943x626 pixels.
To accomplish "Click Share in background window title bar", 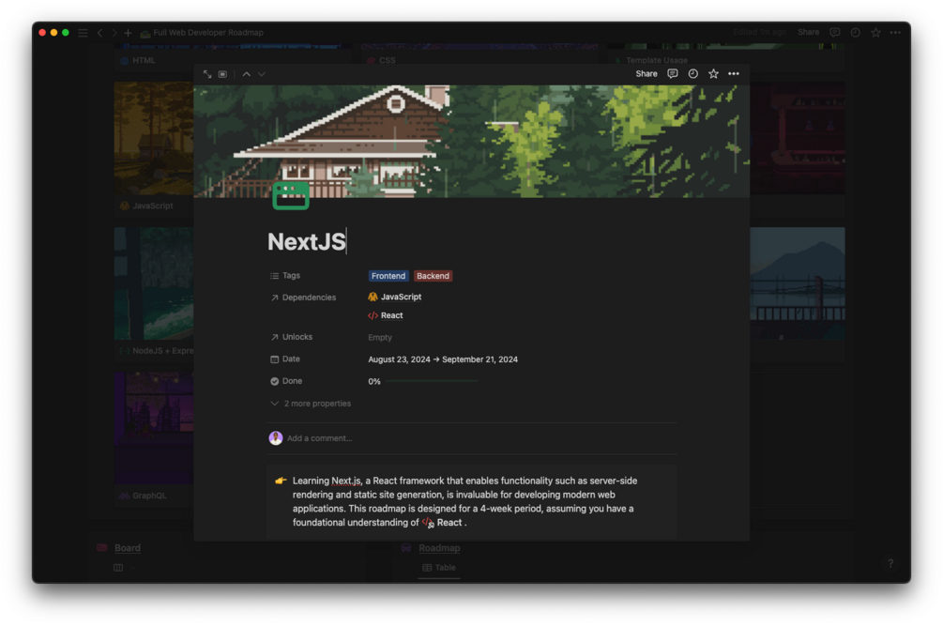I will (808, 32).
